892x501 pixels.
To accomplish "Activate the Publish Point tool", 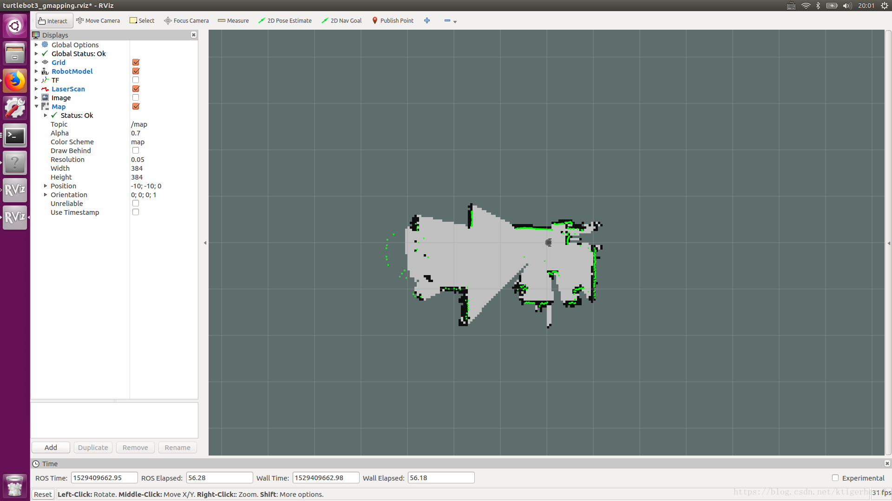I will pos(393,21).
